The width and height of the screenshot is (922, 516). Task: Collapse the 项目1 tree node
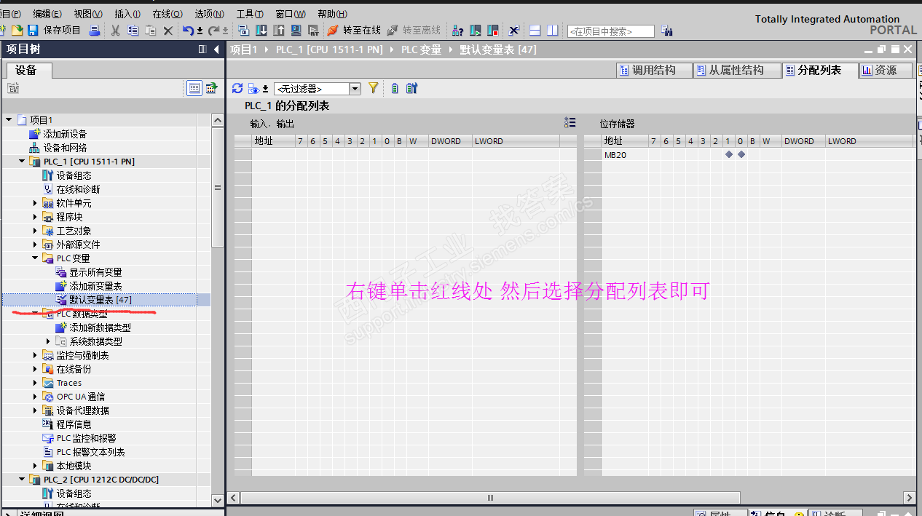point(9,120)
